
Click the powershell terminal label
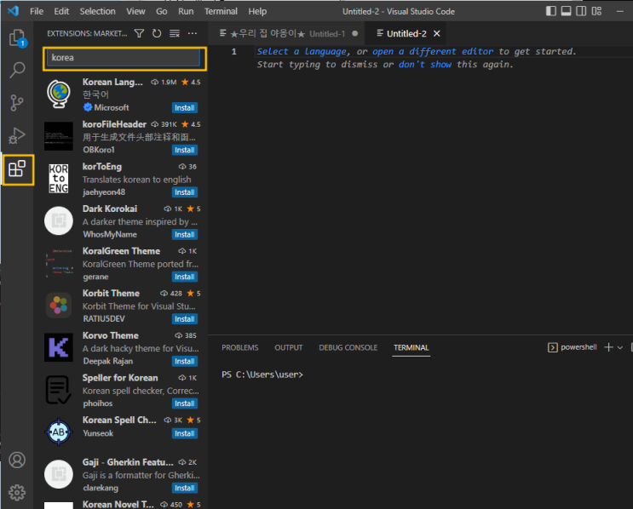click(578, 347)
